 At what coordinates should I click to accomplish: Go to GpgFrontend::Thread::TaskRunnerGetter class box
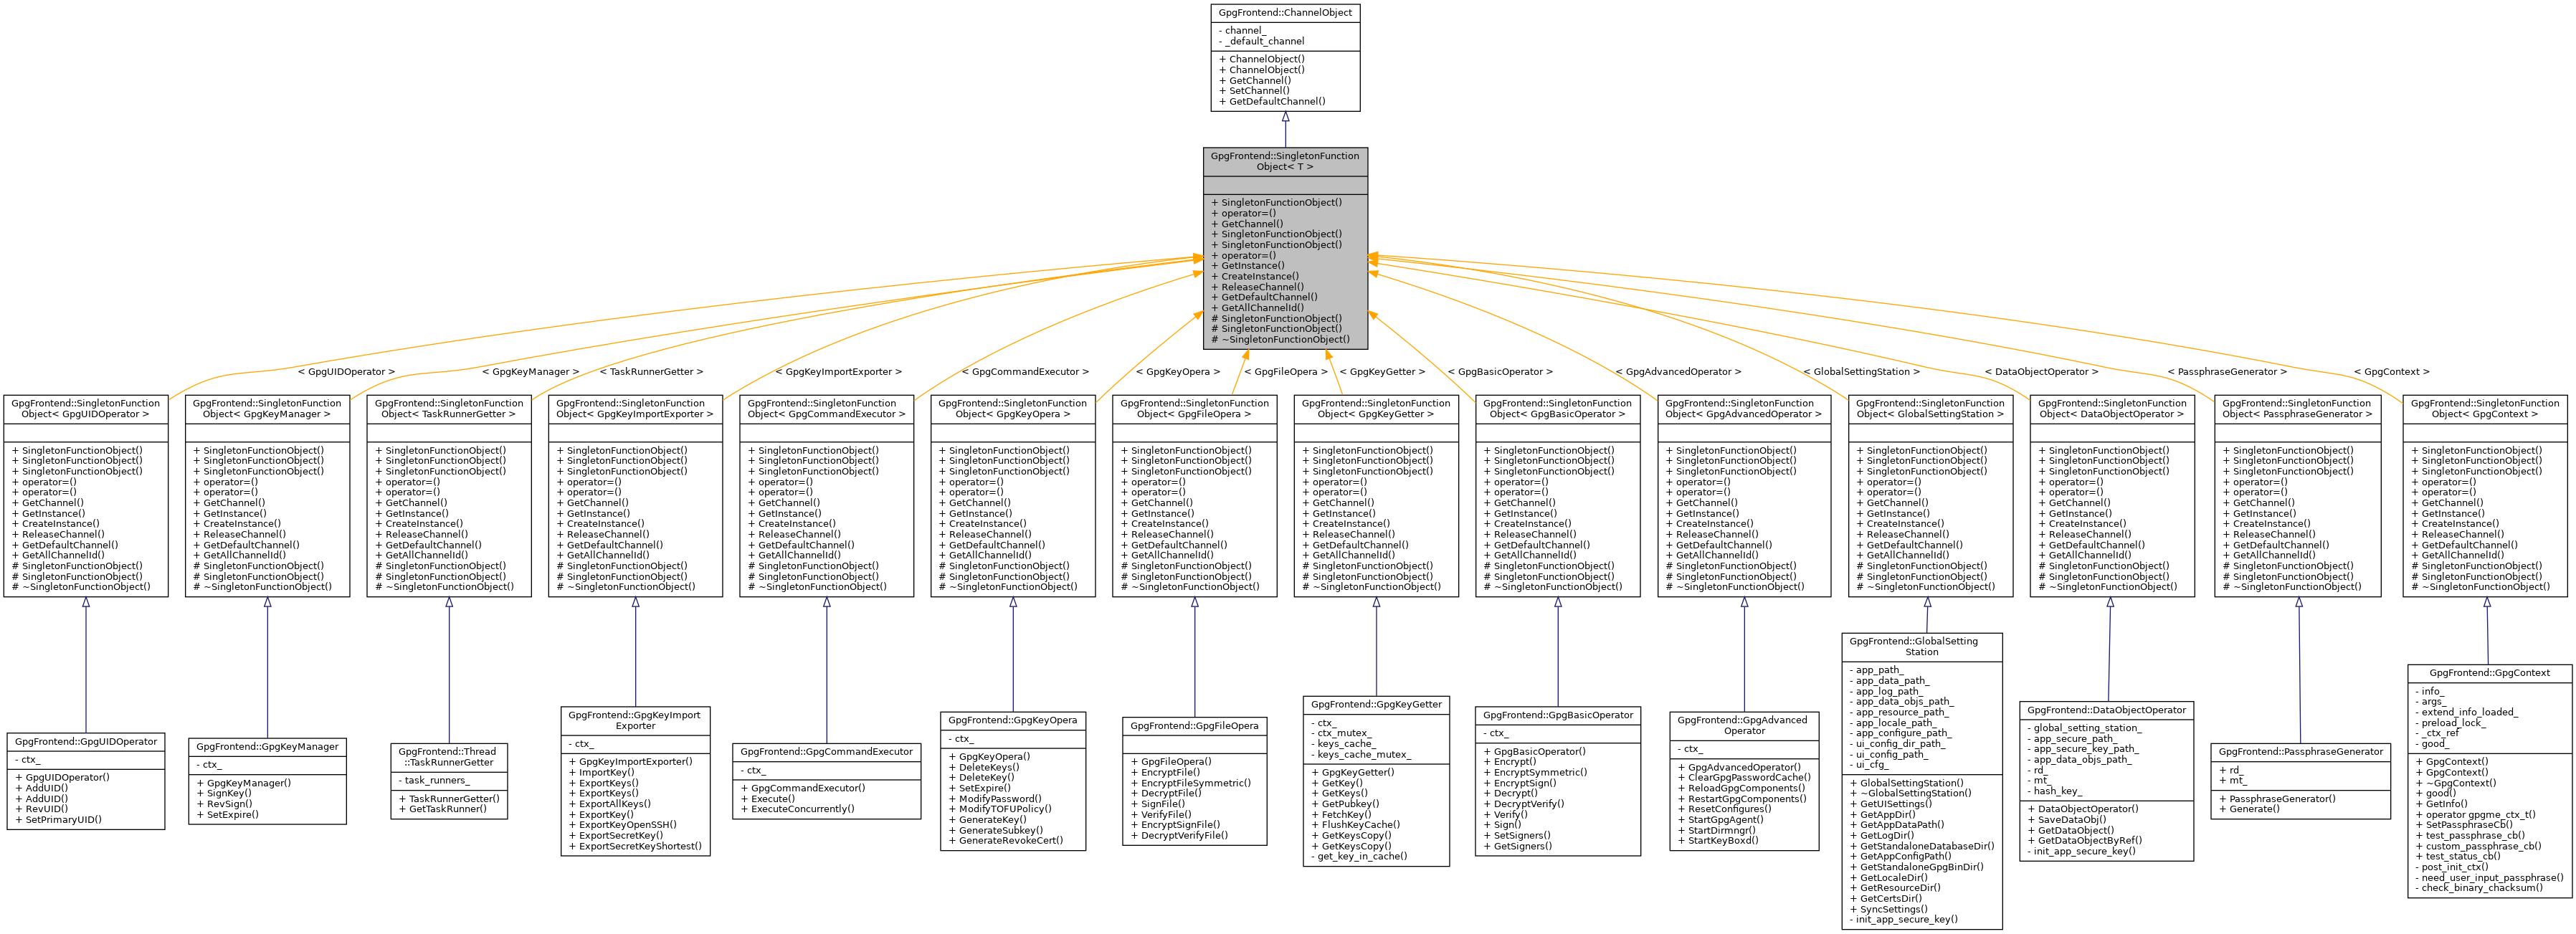(x=449, y=781)
